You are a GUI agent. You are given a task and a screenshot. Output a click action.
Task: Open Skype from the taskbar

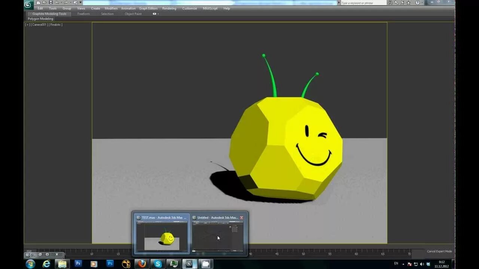(158, 264)
